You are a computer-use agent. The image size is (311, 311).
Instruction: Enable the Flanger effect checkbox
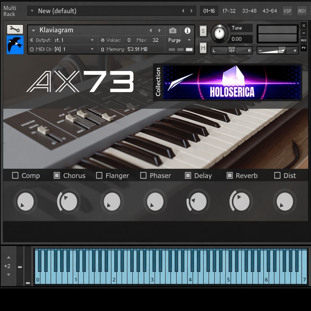tap(99, 176)
